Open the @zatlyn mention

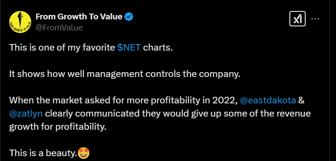click(x=26, y=113)
